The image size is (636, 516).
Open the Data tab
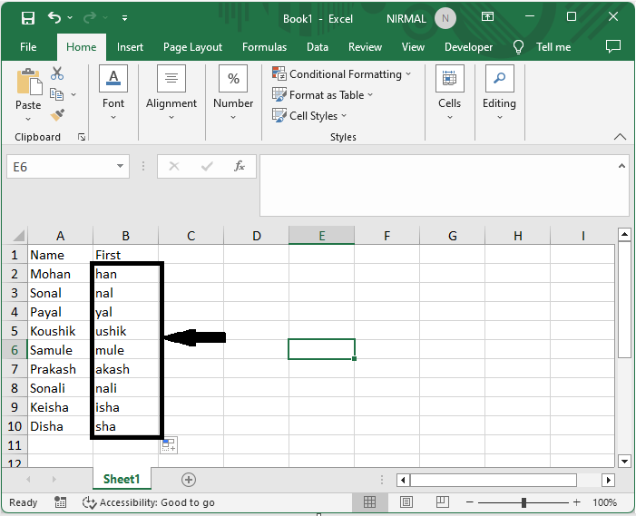pos(318,47)
